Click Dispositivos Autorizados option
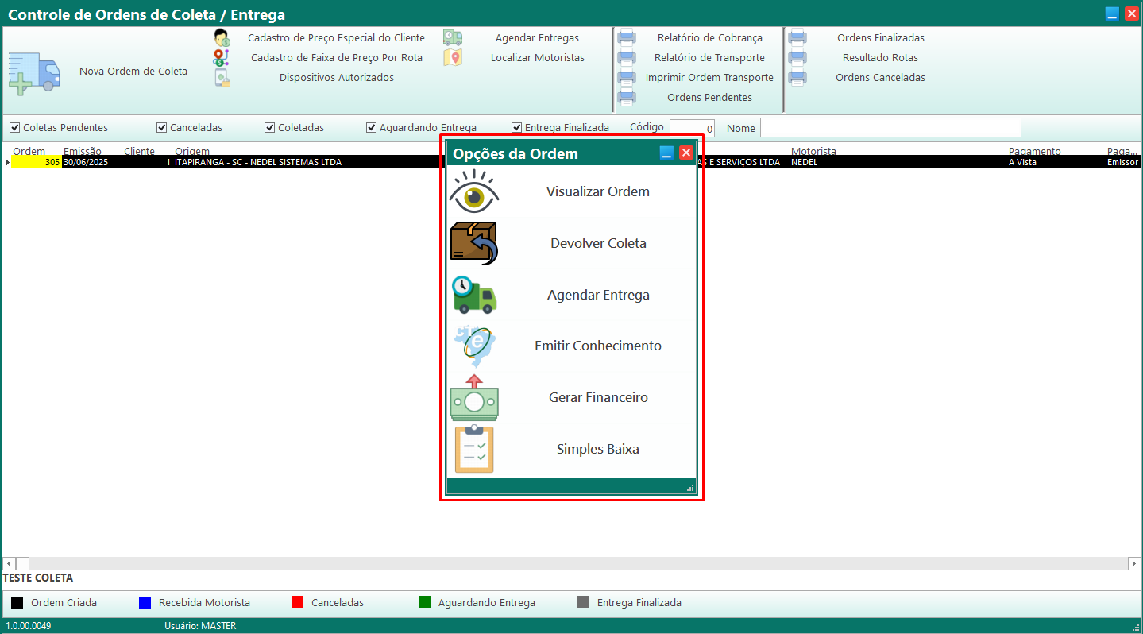Viewport: 1143px width, 634px height. [336, 78]
